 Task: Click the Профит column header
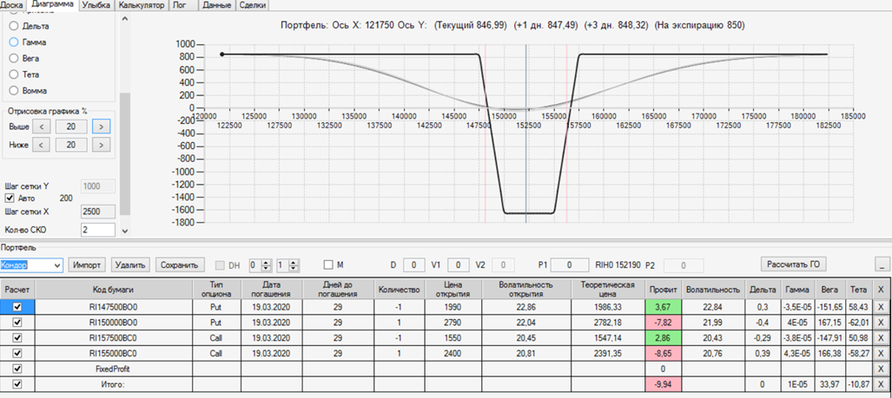(664, 289)
